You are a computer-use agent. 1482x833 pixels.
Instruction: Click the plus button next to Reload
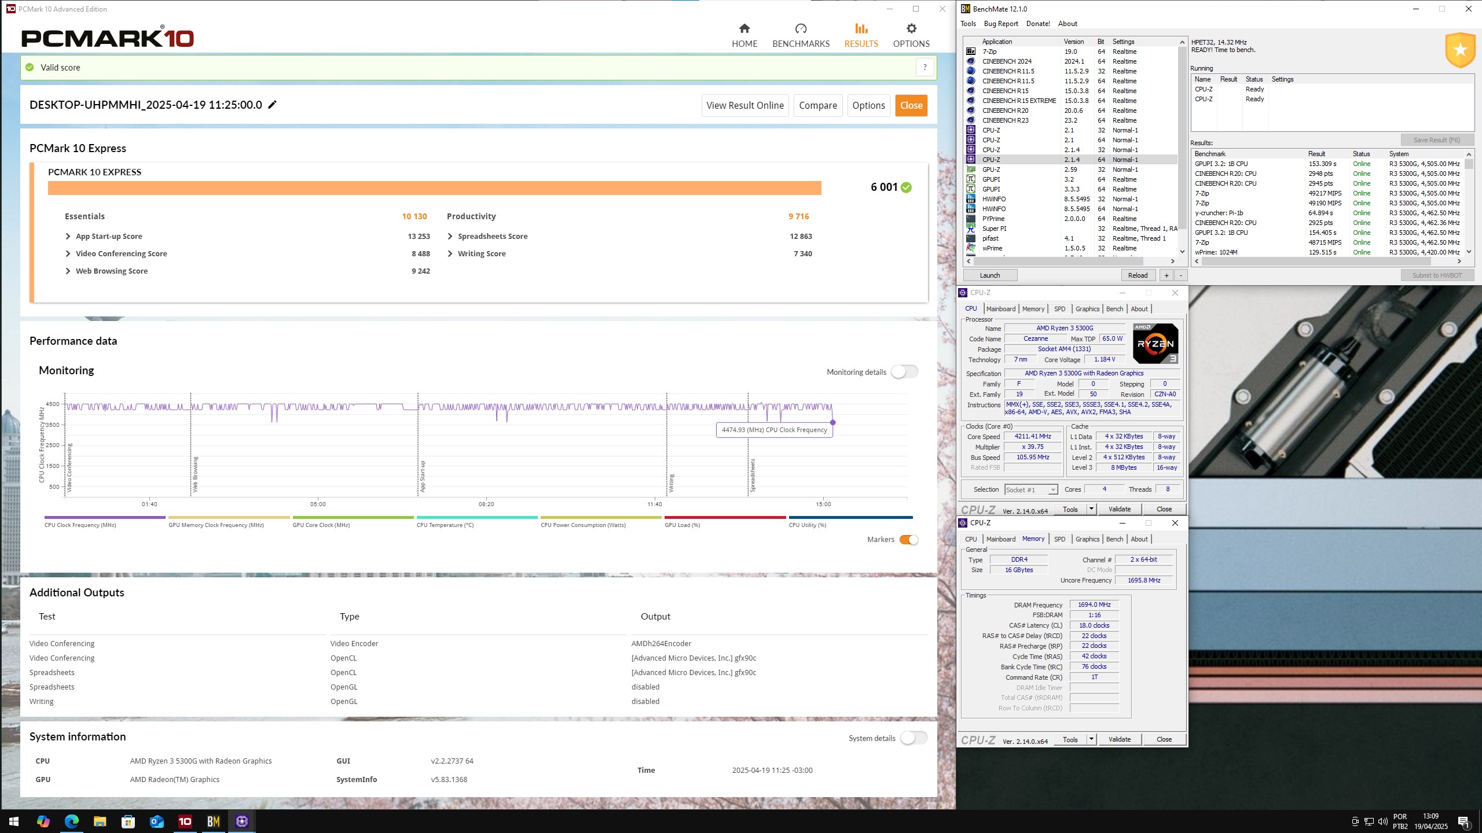tap(1166, 275)
